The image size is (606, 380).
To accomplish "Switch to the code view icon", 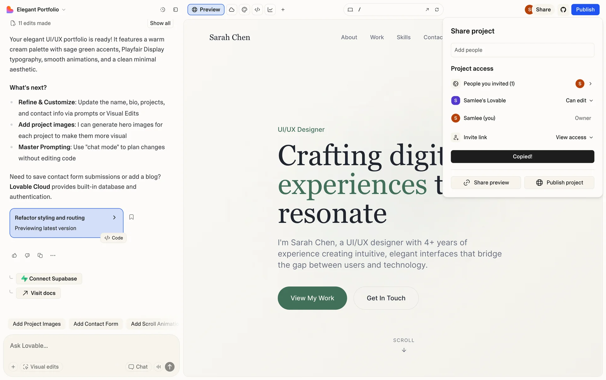I will tap(257, 10).
